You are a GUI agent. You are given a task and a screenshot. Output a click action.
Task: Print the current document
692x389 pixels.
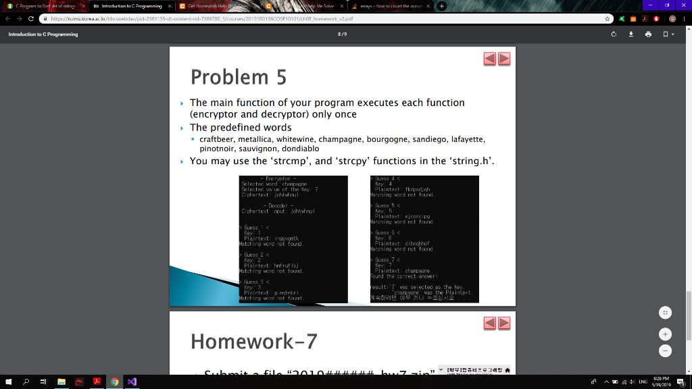(x=648, y=34)
